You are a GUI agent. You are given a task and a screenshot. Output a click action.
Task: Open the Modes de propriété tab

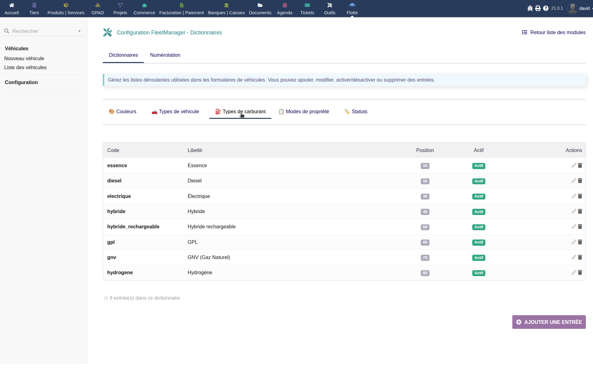304,112
